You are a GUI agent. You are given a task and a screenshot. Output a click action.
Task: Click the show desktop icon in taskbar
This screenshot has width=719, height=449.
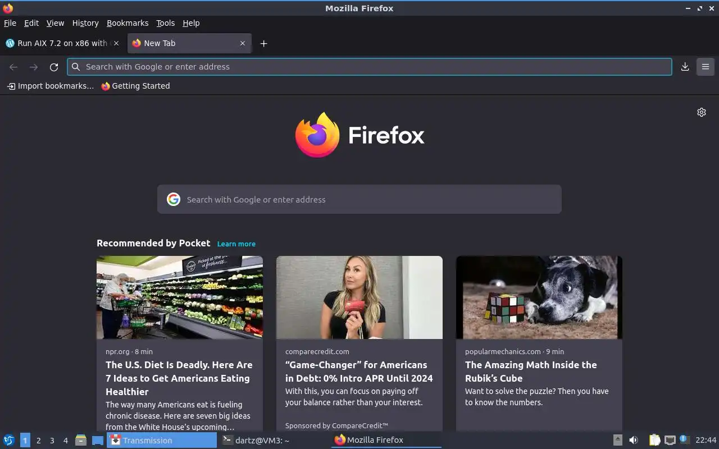click(x=98, y=441)
